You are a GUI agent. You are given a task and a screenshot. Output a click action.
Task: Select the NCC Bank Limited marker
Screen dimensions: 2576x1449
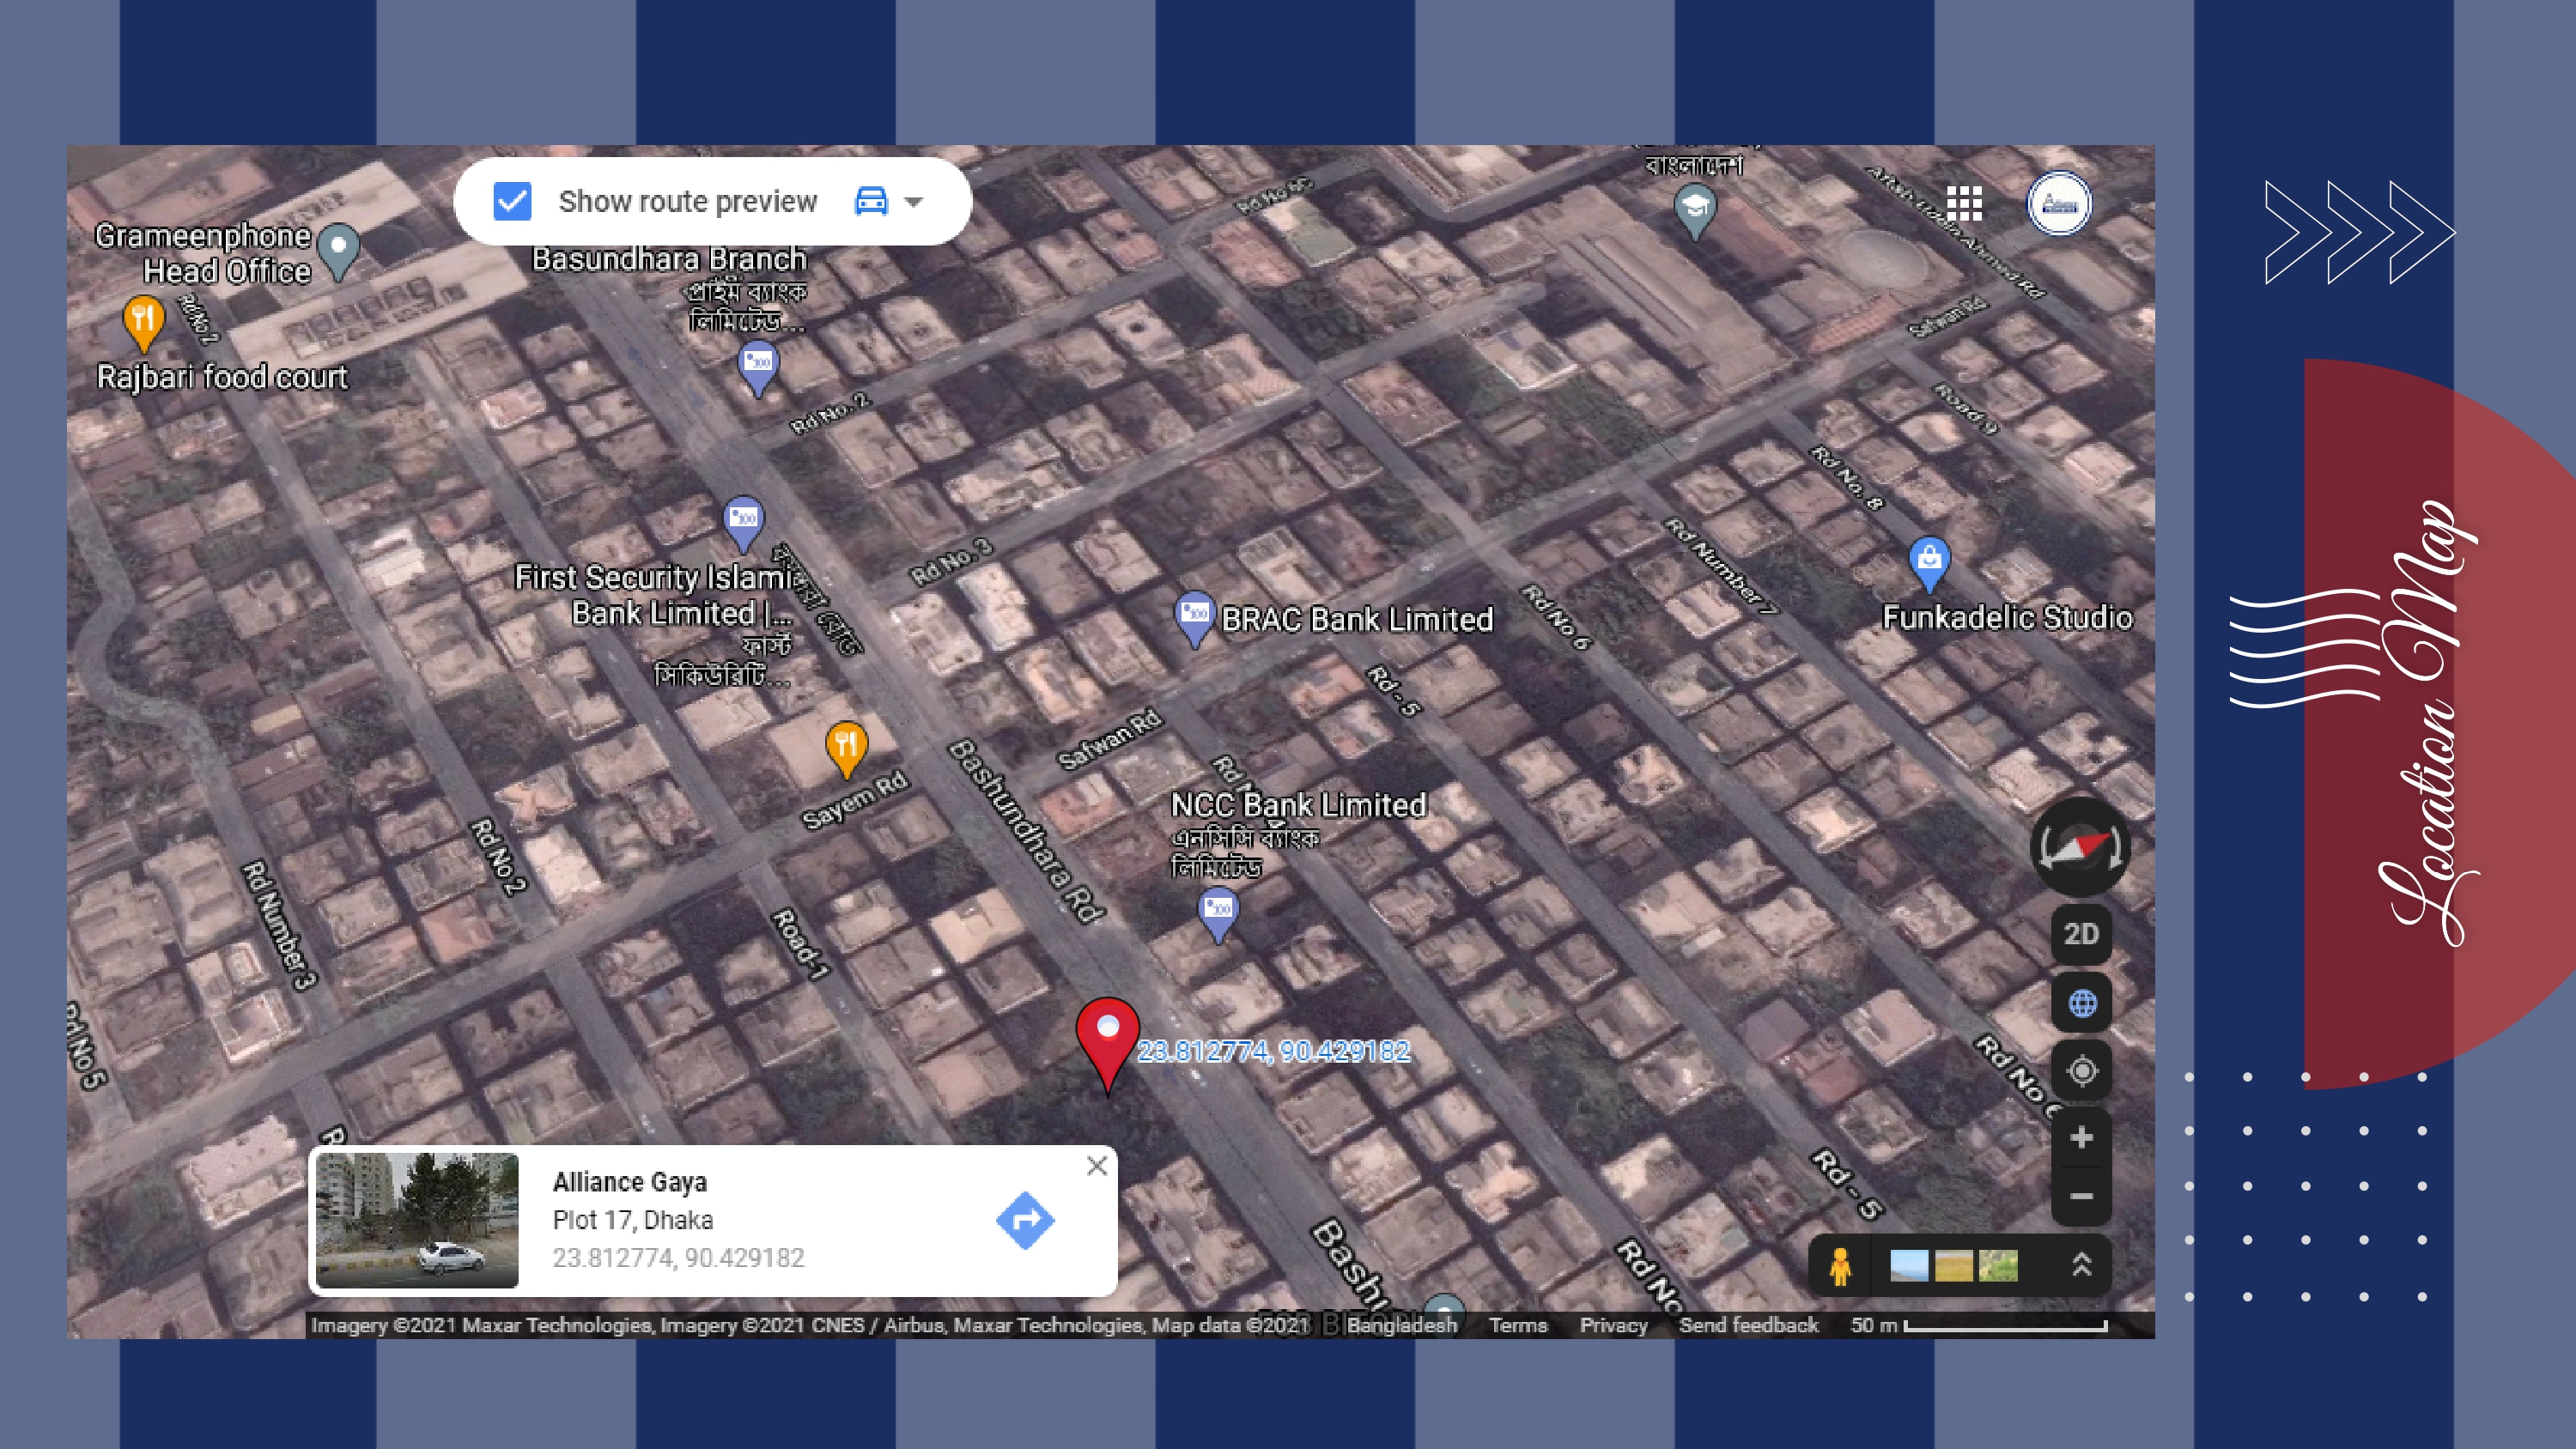[x=1218, y=914]
